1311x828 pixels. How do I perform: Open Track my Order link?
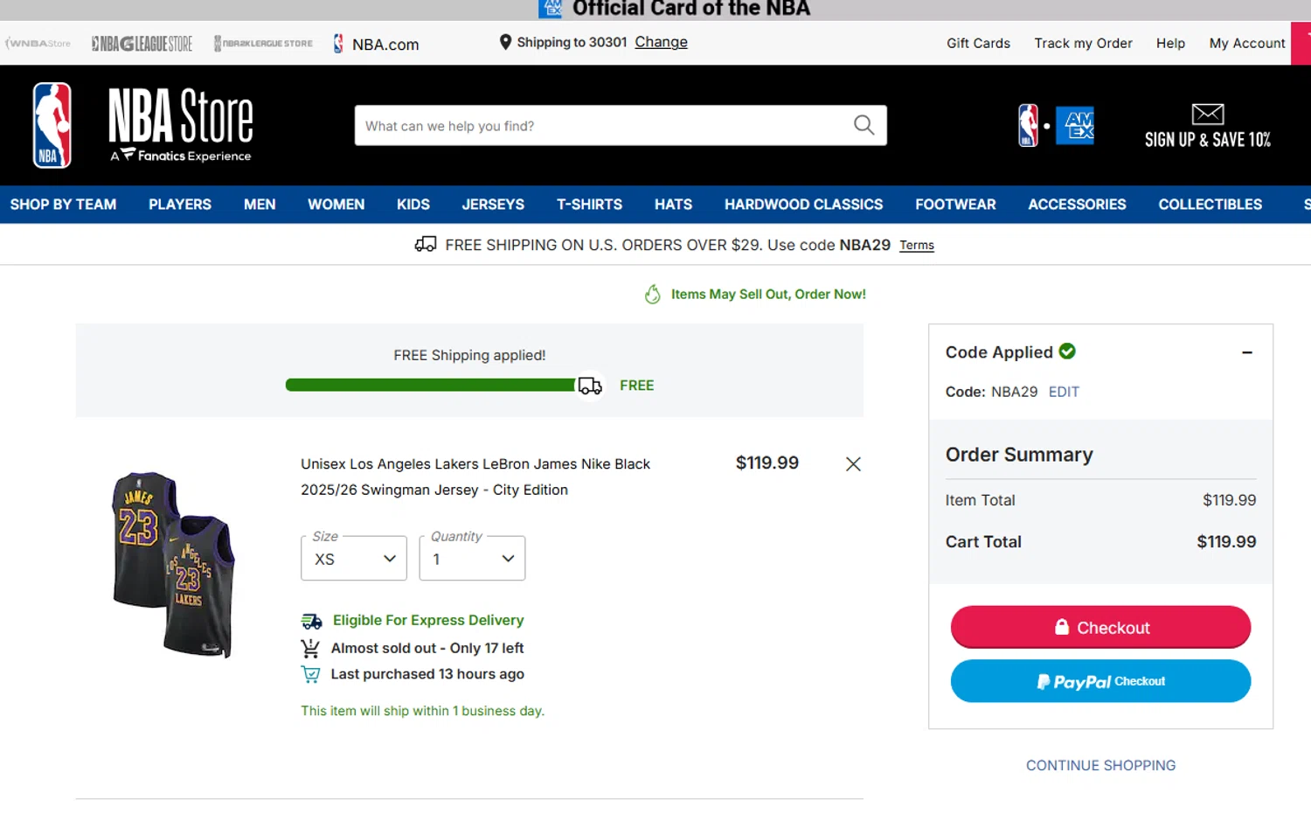(1083, 43)
